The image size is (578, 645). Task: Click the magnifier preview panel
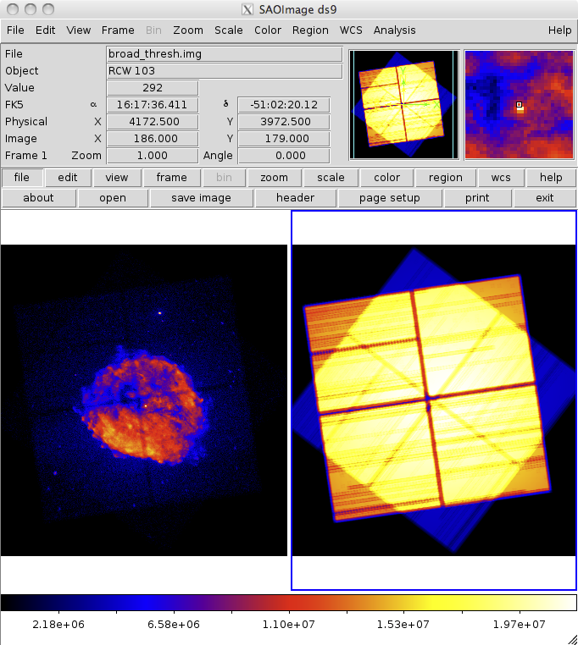tap(520, 104)
